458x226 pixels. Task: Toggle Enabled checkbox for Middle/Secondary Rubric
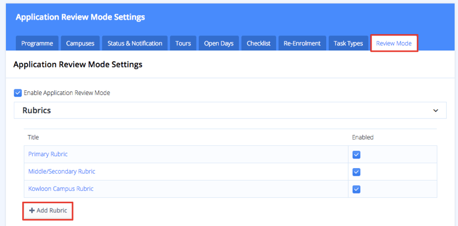click(x=357, y=172)
